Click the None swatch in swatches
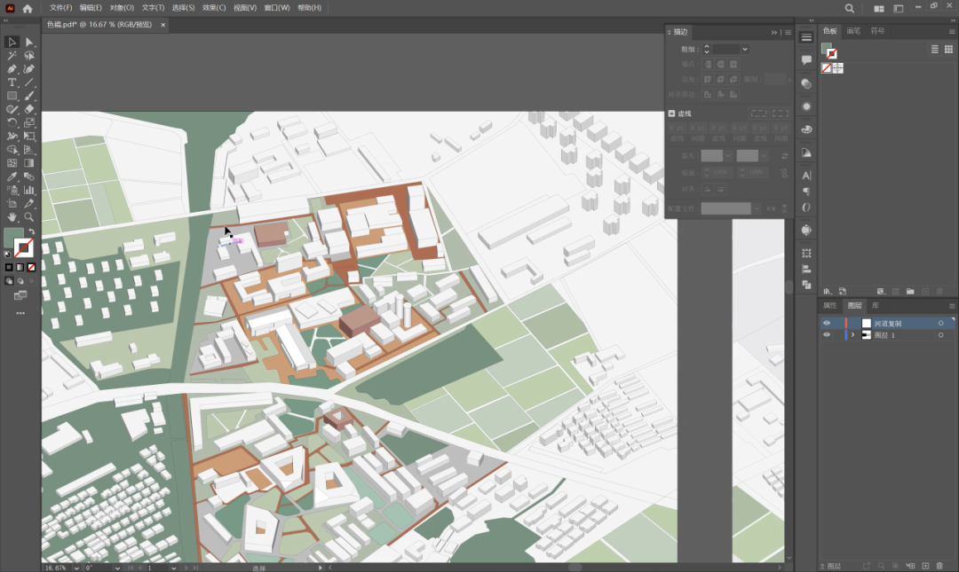Image resolution: width=959 pixels, height=572 pixels. coord(827,67)
